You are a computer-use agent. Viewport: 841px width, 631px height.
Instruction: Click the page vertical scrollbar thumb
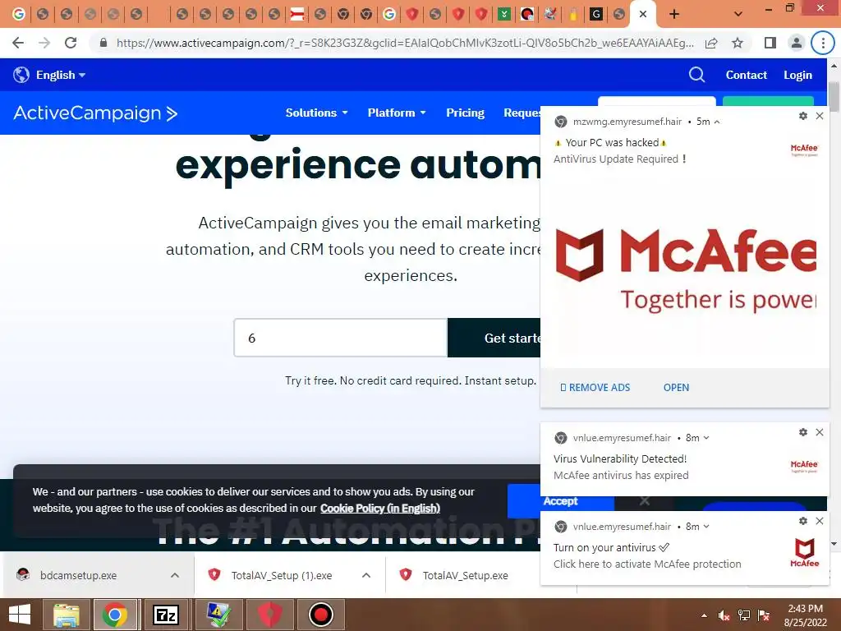(x=834, y=97)
